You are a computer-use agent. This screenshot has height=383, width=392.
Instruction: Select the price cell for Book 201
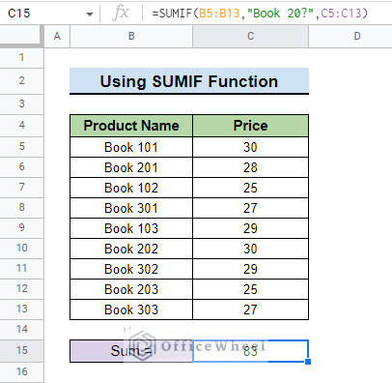pos(250,167)
